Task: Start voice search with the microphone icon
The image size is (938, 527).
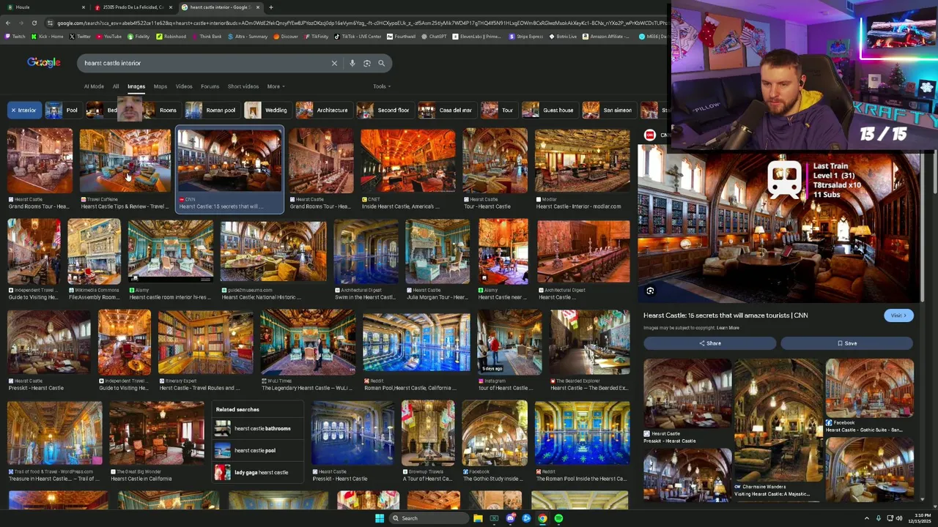Action: point(352,63)
